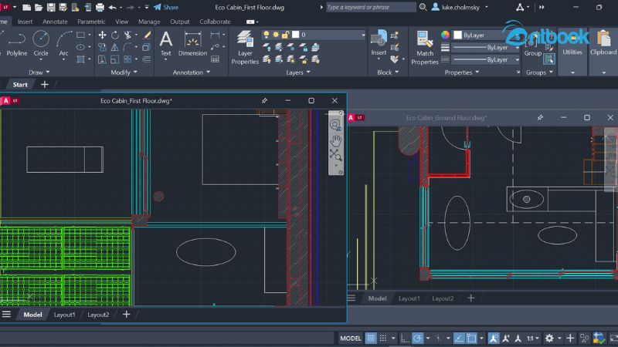Select the Text annotation tool
The height and width of the screenshot is (347, 618).
tap(166, 44)
